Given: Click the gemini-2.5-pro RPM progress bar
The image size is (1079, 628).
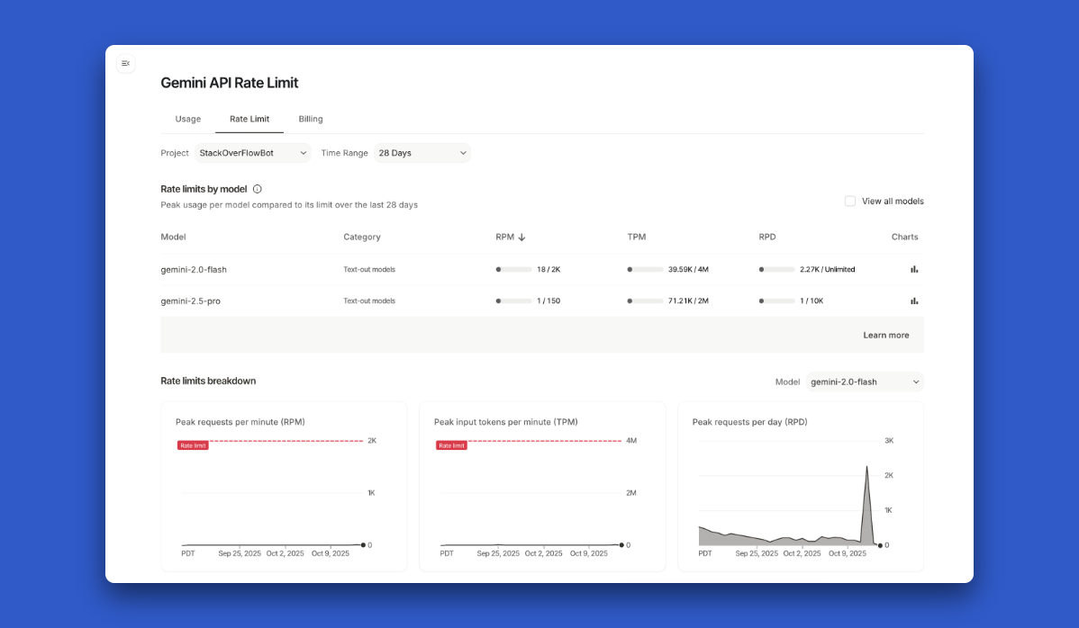Looking at the screenshot, I should 513,301.
